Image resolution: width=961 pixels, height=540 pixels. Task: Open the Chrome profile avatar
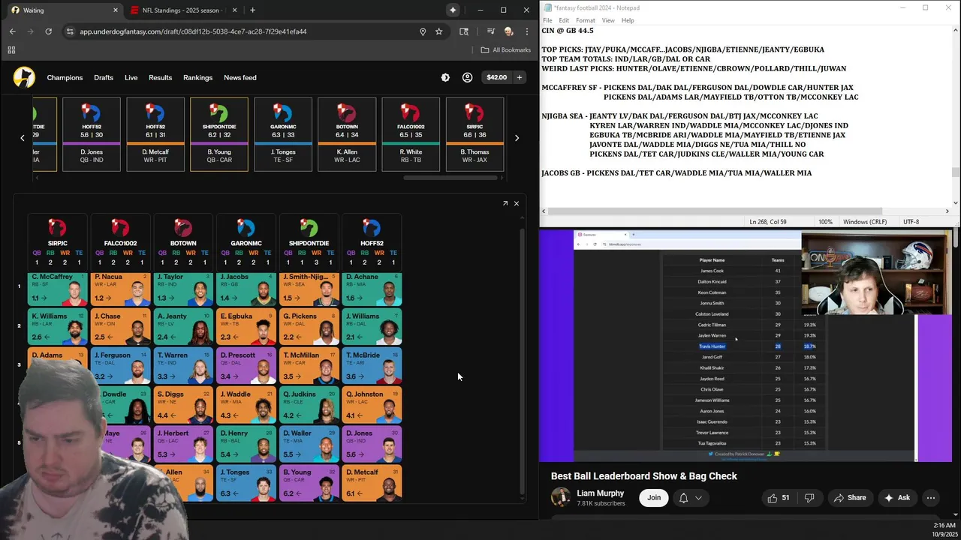tap(508, 31)
